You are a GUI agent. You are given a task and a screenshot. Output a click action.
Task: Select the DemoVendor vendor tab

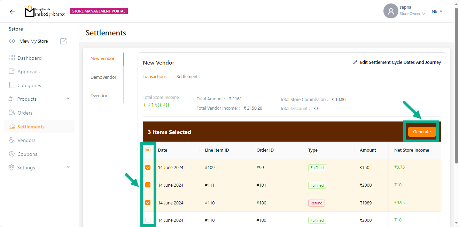(x=103, y=77)
